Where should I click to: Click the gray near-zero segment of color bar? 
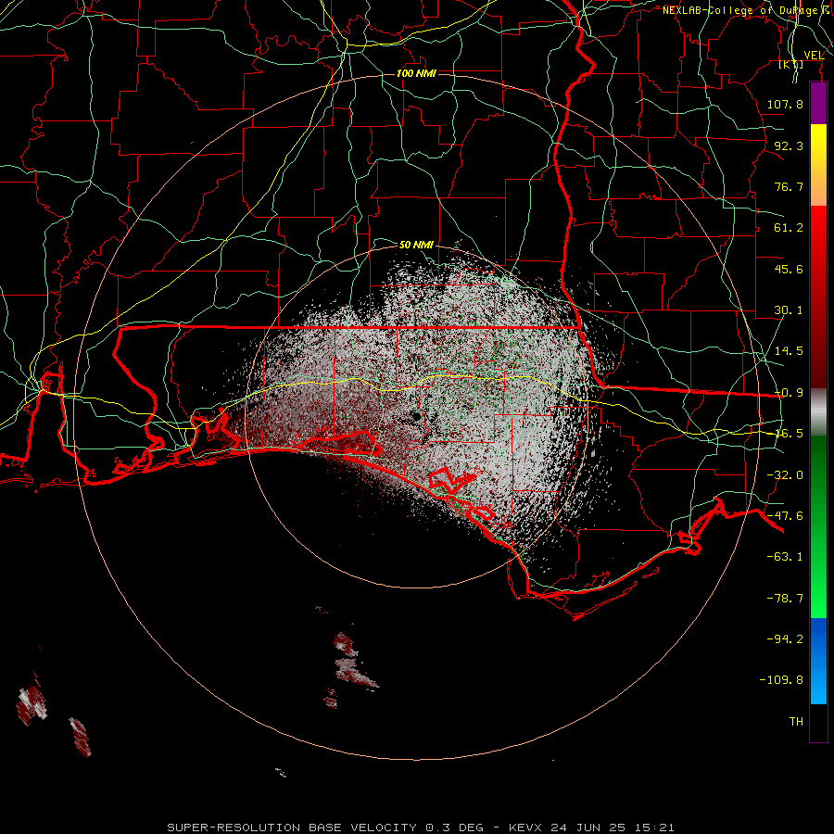[x=818, y=411]
